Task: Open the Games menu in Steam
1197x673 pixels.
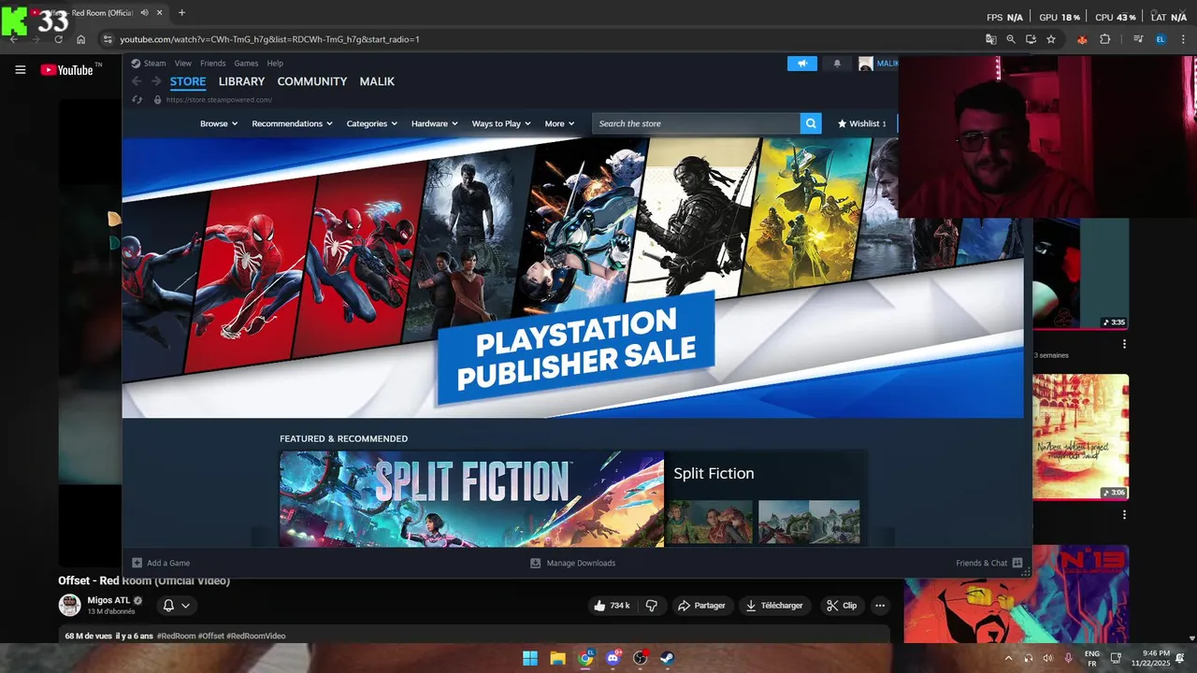Action: tap(246, 64)
